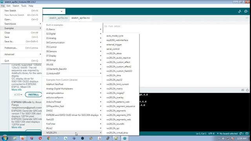251x141 pixels.
Task: Open ws2812fx_segments_OTA example
Action: point(121,115)
